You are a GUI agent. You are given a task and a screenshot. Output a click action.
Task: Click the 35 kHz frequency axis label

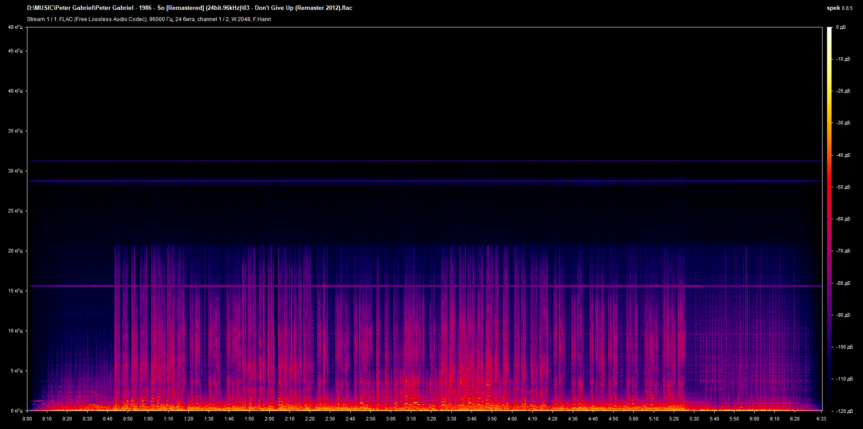(15, 131)
